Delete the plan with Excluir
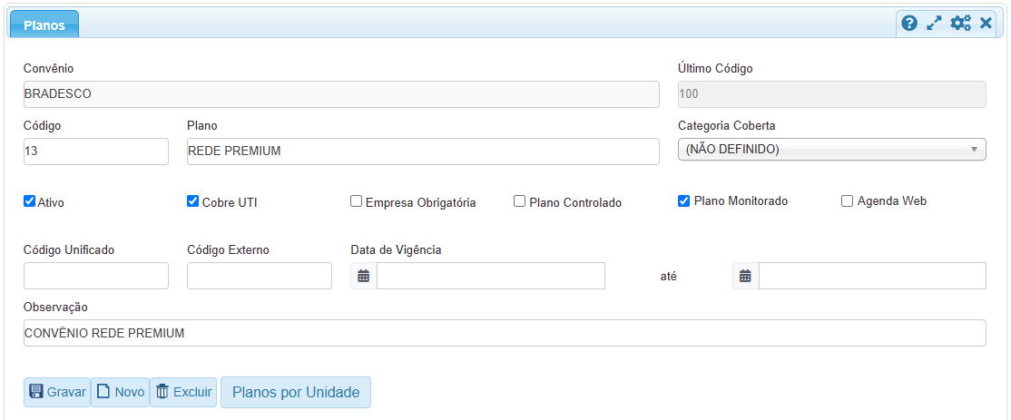This screenshot has height=420, width=1011. (x=183, y=392)
